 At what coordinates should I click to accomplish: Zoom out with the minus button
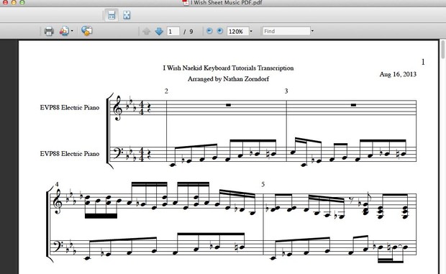click(x=209, y=31)
